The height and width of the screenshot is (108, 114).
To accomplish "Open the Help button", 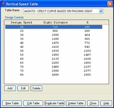I will click(x=106, y=103).
